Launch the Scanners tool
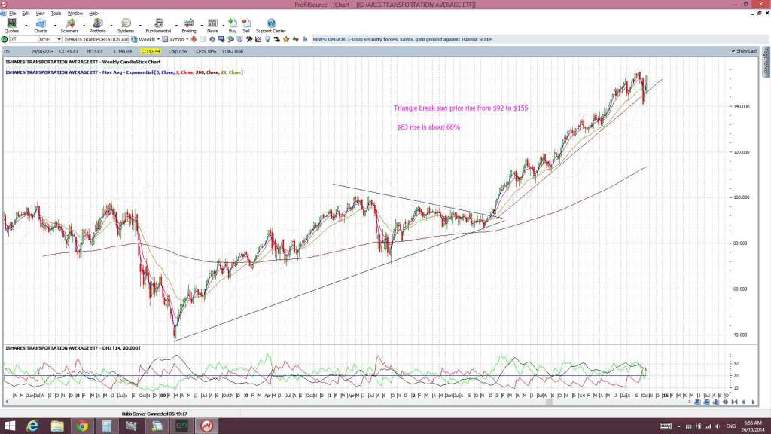Image resolution: width=771 pixels, height=434 pixels. [69, 26]
